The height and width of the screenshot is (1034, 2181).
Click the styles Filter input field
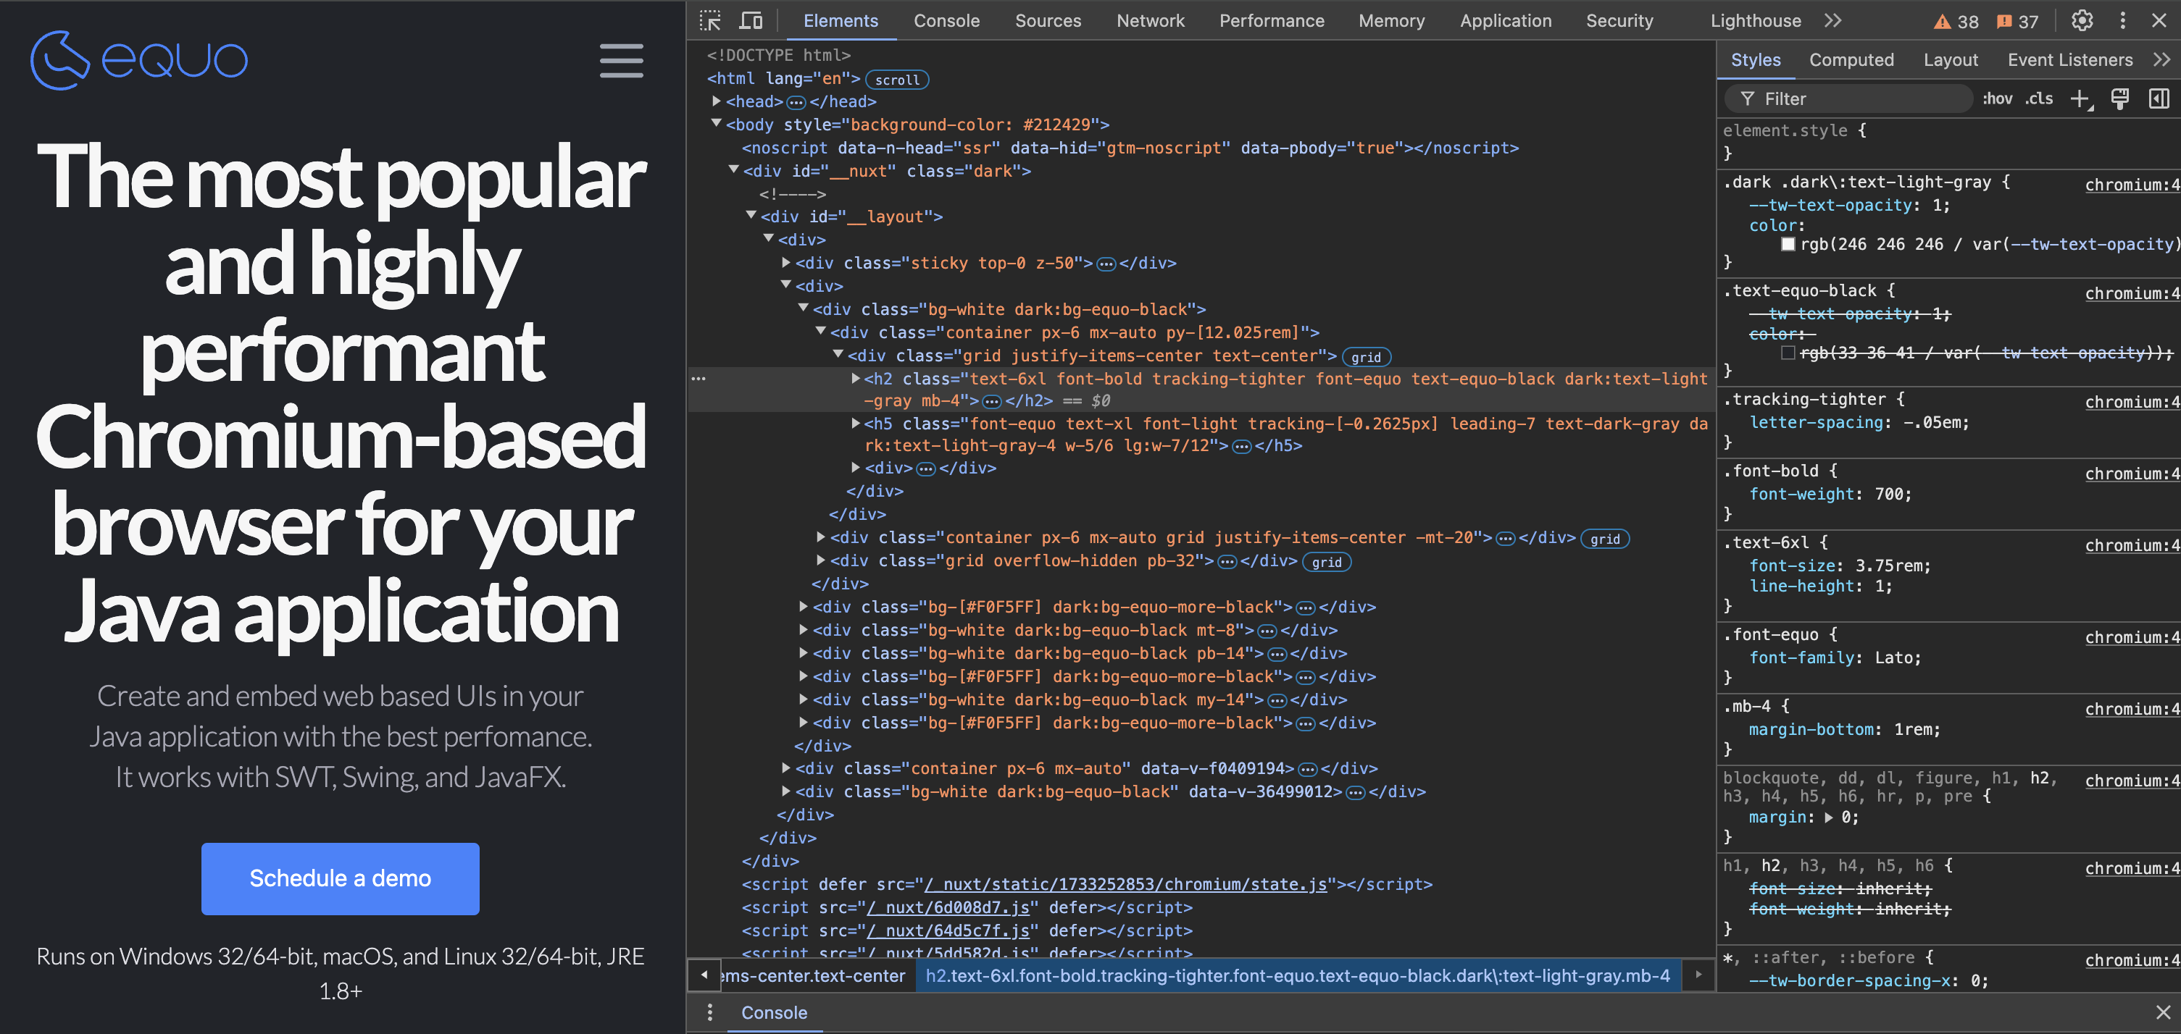pyautogui.click(x=1846, y=98)
